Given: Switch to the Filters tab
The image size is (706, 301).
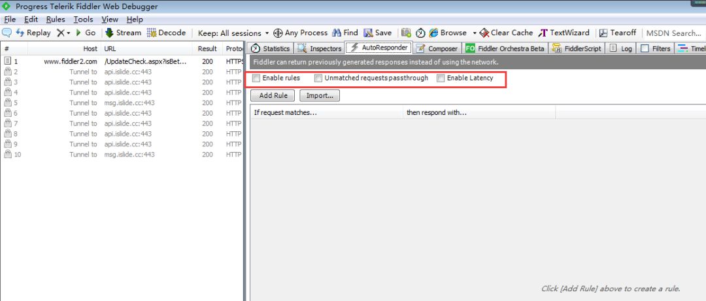Looking at the screenshot, I should pyautogui.click(x=656, y=48).
